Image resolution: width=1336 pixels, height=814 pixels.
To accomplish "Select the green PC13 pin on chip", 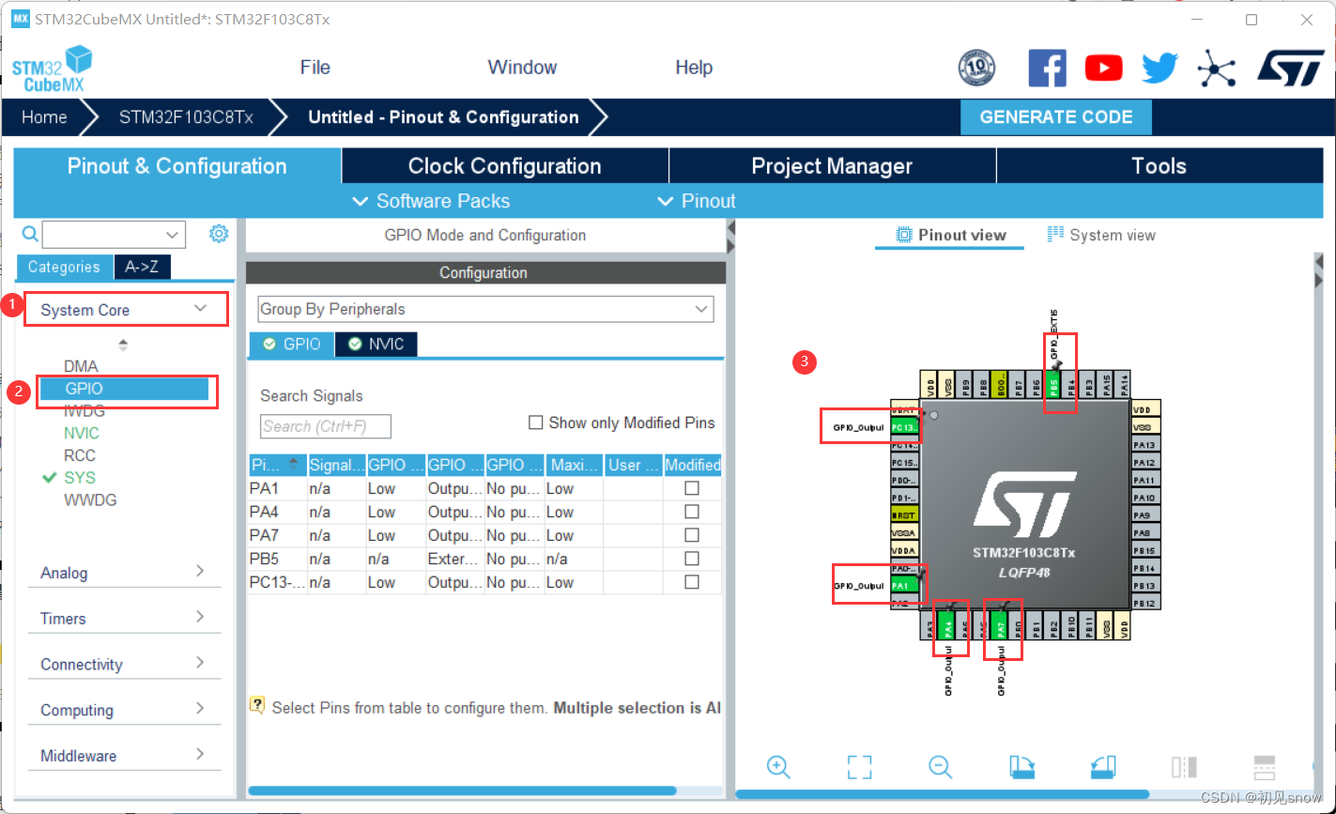I will pos(905,427).
